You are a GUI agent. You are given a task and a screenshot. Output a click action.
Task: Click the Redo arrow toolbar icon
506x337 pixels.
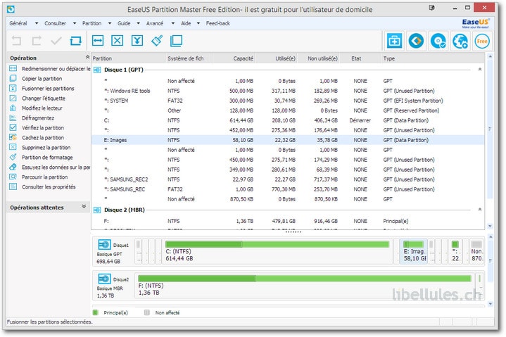(37, 41)
